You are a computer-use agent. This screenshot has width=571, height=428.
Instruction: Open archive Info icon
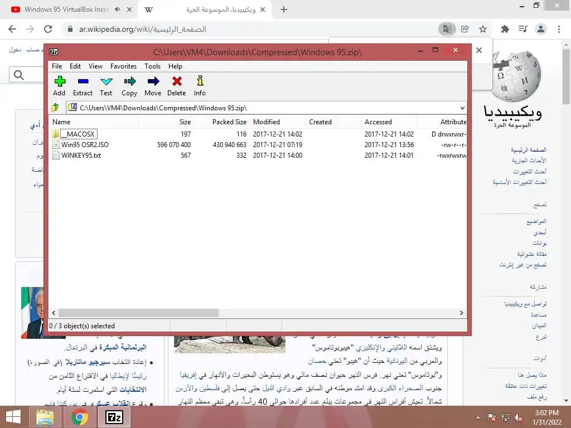(200, 81)
